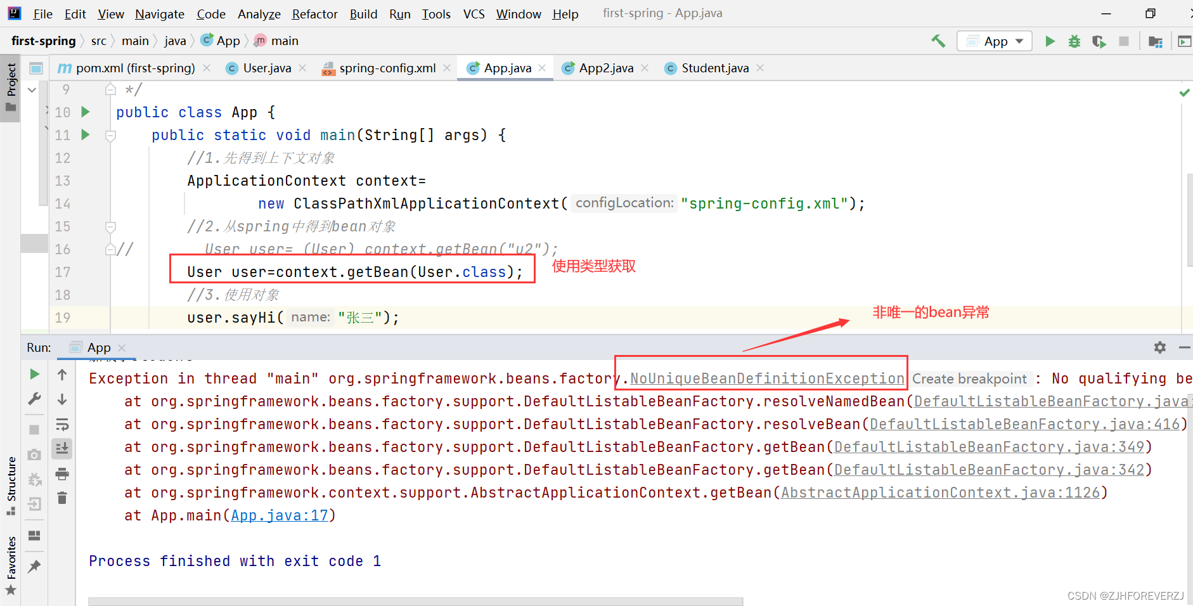The width and height of the screenshot is (1193, 606).
Task: Click the Build project hammer icon
Action: 938,41
